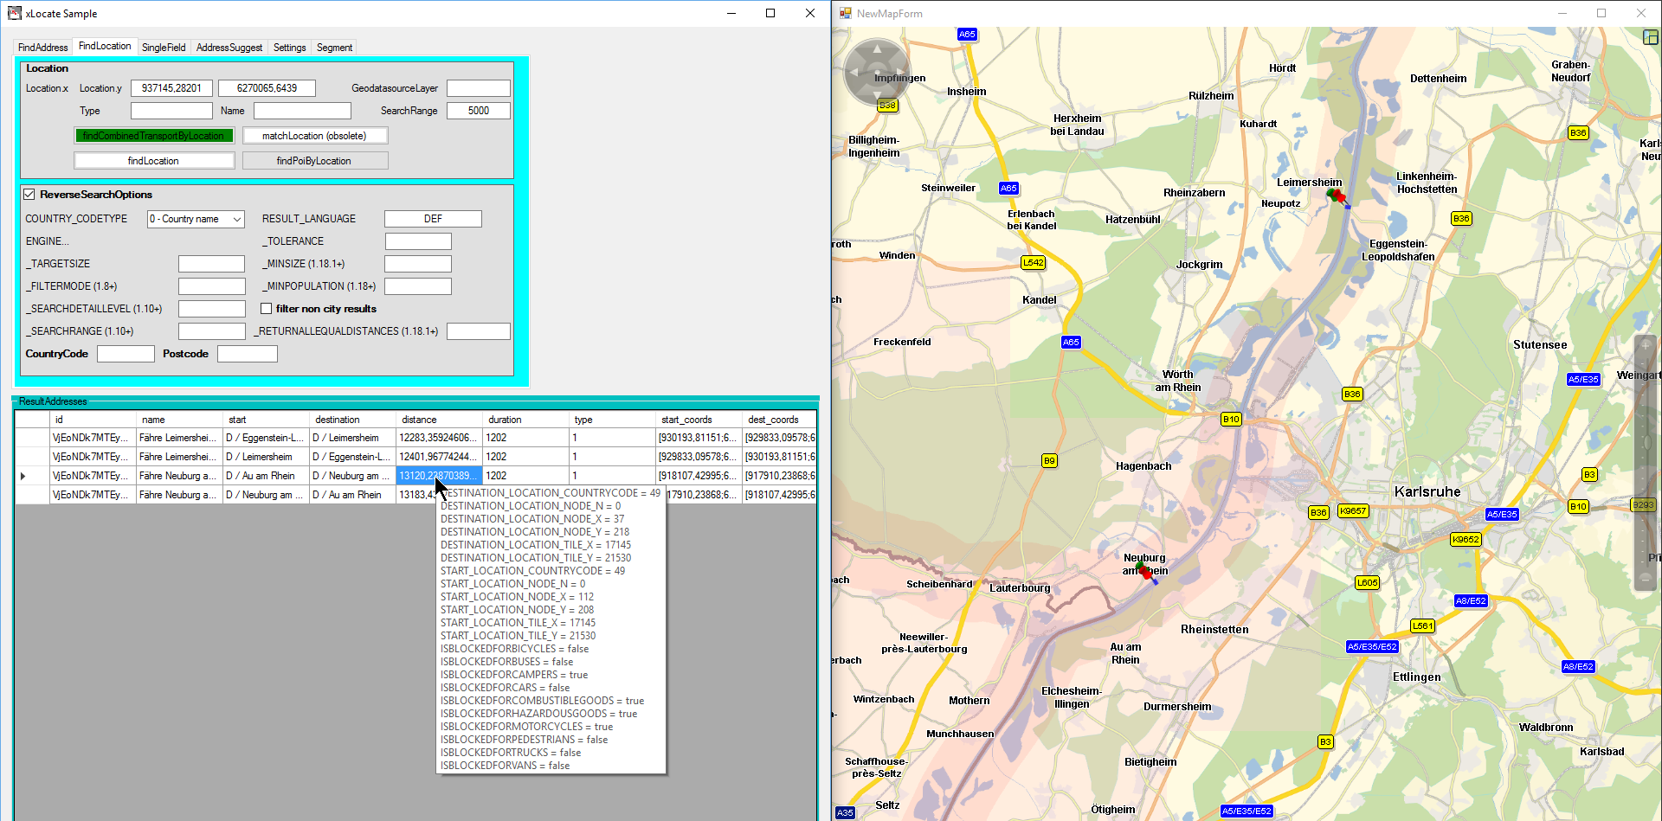This screenshot has width=1662, height=821.
Task: Click the findCombinedTransportByLocation button
Action: [x=154, y=136]
